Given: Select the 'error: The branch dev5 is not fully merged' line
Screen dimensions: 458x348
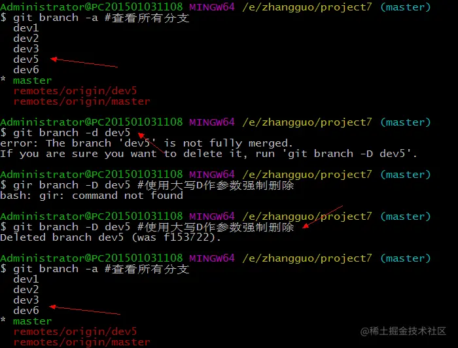Looking at the screenshot, I should pyautogui.click(x=147, y=143).
